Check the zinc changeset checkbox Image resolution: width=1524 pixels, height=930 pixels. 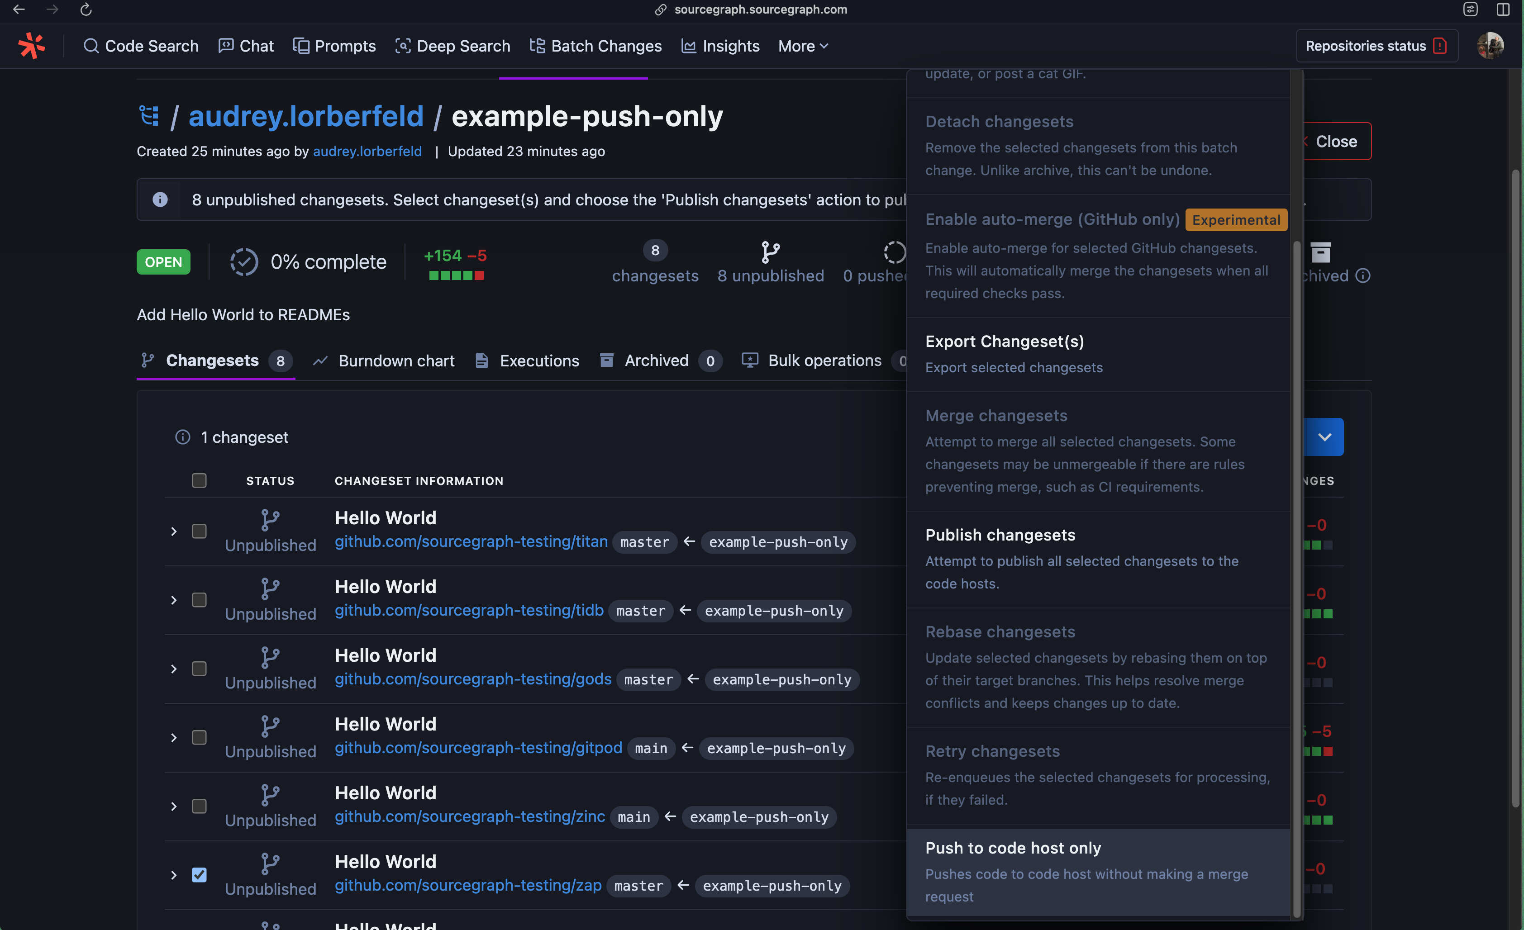click(x=199, y=806)
